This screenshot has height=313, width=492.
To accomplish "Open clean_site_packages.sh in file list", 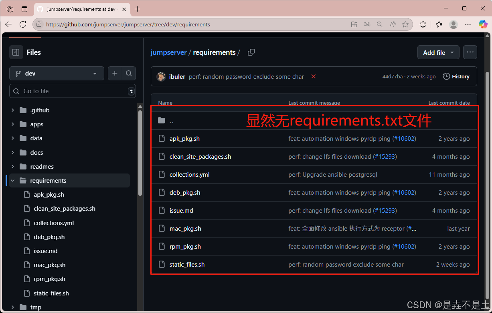I will [x=200, y=157].
